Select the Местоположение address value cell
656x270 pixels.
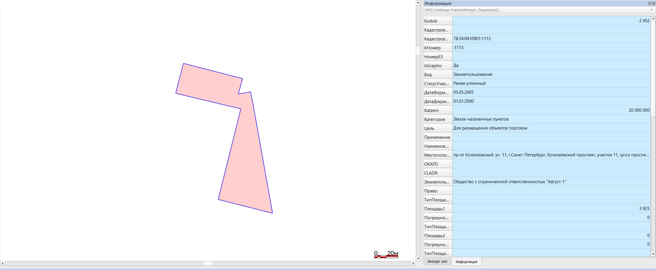[551, 155]
